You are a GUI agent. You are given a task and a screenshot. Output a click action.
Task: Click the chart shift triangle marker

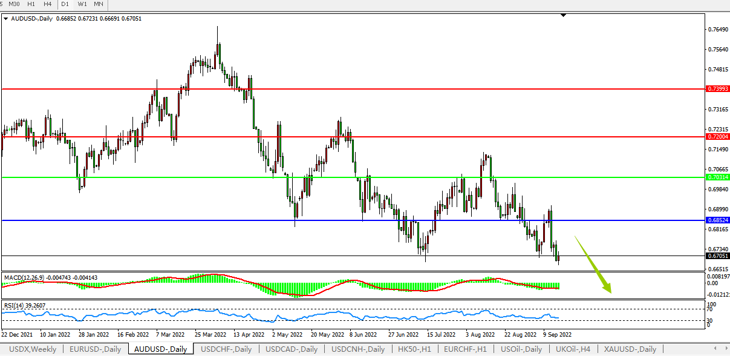tap(563, 15)
